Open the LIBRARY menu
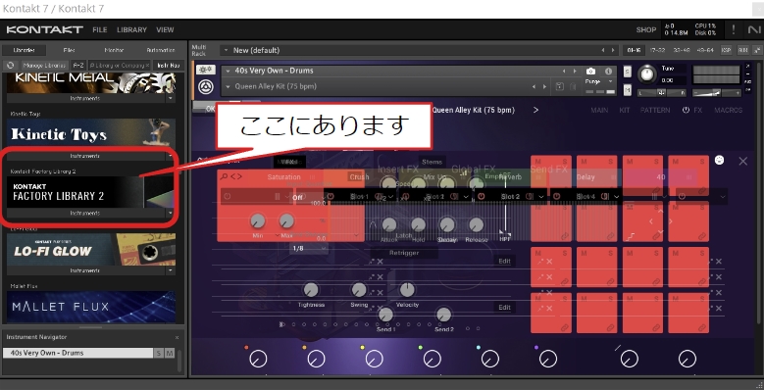This screenshot has height=390, width=764. (x=131, y=29)
